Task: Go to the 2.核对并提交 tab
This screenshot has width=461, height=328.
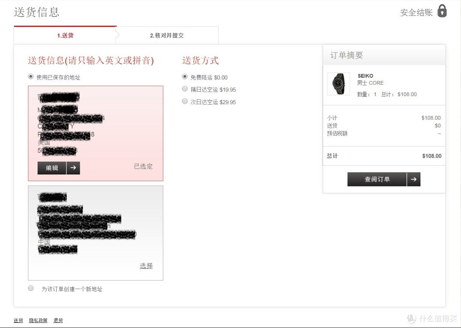Action: point(167,35)
